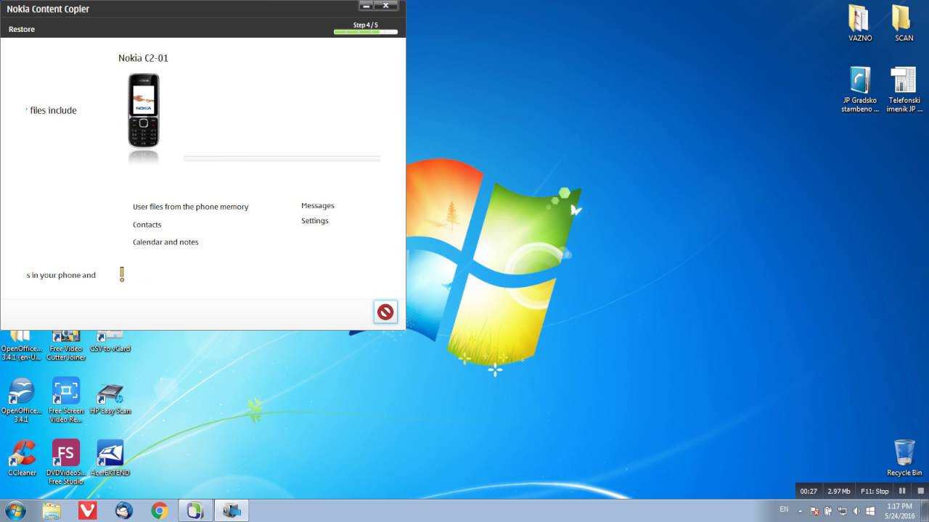929x522 pixels.
Task: Open the Windows Start menu
Action: [x=15, y=510]
